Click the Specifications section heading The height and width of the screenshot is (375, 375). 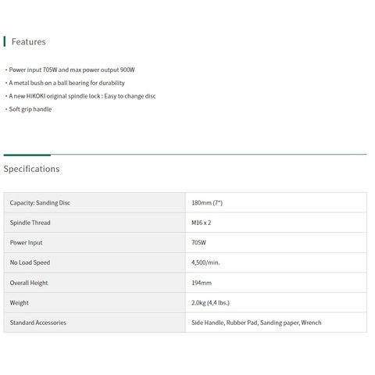pos(31,169)
